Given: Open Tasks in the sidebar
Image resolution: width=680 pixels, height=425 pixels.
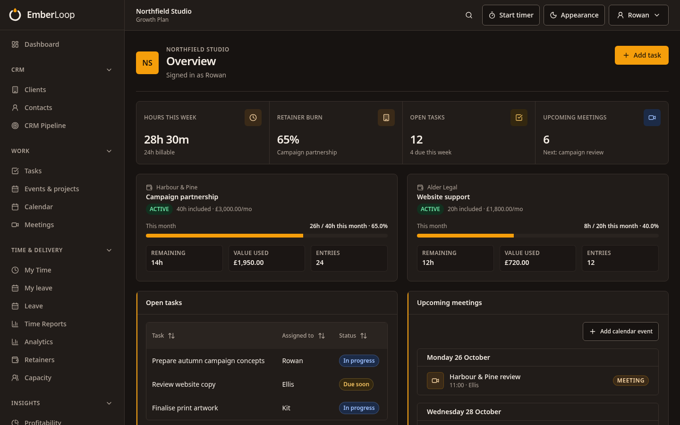Looking at the screenshot, I should tap(62, 171).
